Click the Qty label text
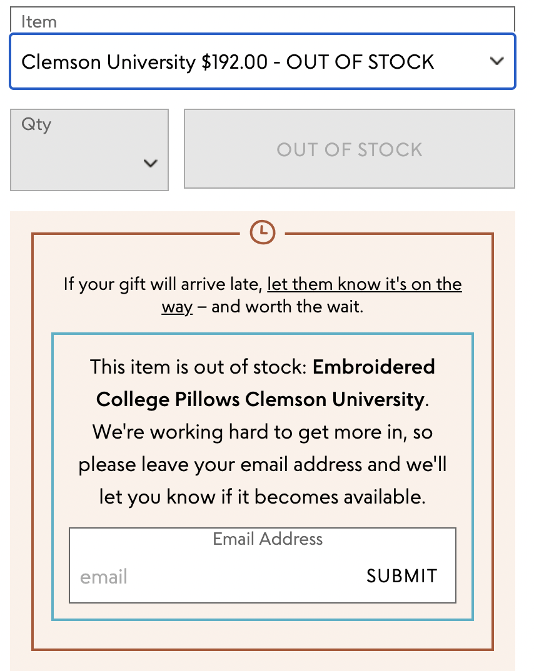Screen dimensions: 534x671 point(36,124)
